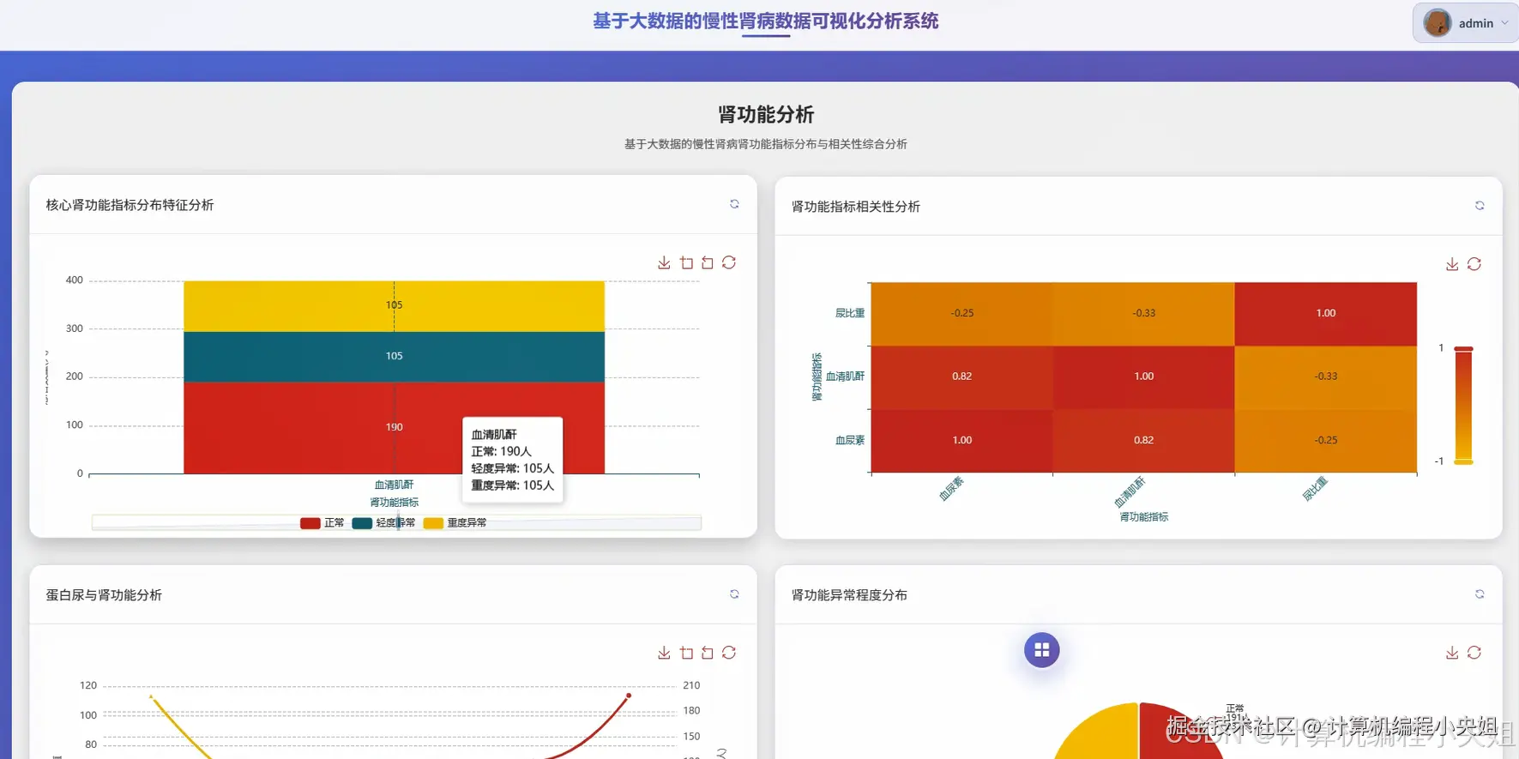Click heatmap cell 尿比重 vs 尿比重 (1.00)
1519x759 pixels.
point(1326,314)
